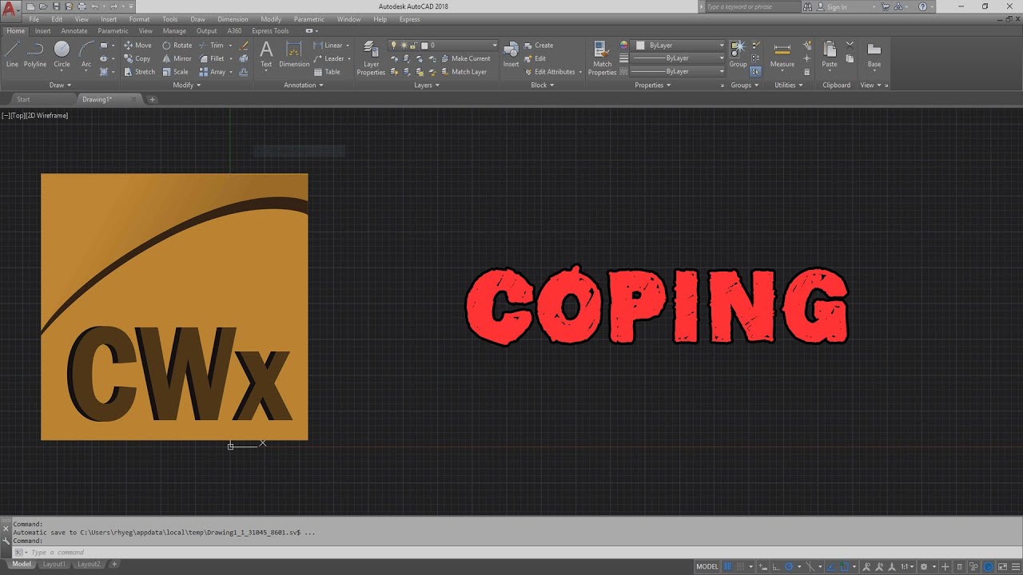Insert a Table annotation
The height and width of the screenshot is (575, 1023).
point(327,72)
